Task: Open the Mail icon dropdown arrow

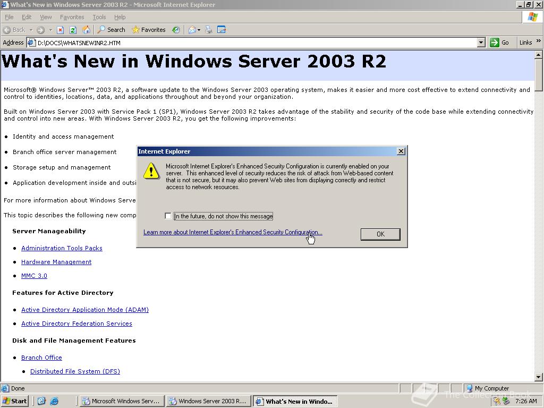Action: coord(199,30)
